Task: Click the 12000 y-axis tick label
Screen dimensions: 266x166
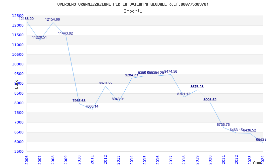Action: pos(18,25)
